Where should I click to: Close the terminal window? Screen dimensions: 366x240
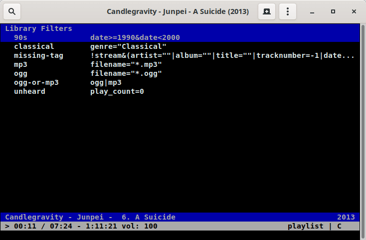[x=354, y=11]
